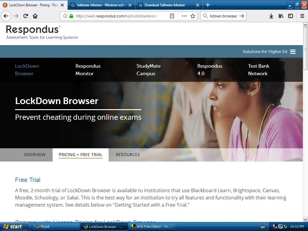Click the LockDown Browser hero heading
This screenshot has height=231, width=308.
[57, 101]
